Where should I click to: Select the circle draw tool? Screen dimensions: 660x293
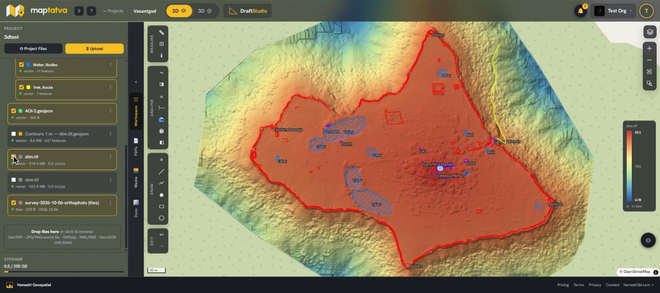pos(162,218)
